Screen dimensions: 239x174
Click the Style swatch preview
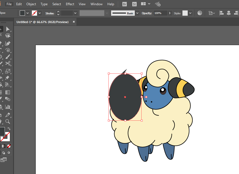coord(185,13)
